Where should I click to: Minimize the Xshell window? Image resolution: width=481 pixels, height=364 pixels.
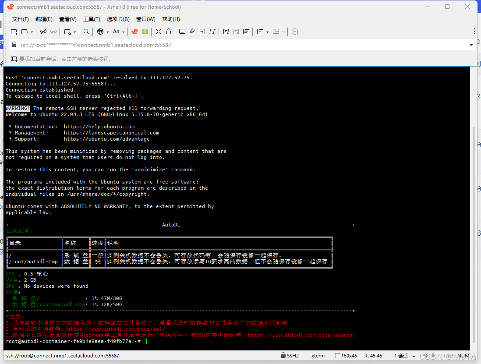tap(428, 7)
